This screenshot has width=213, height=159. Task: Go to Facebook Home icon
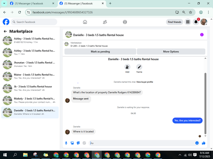85,22
